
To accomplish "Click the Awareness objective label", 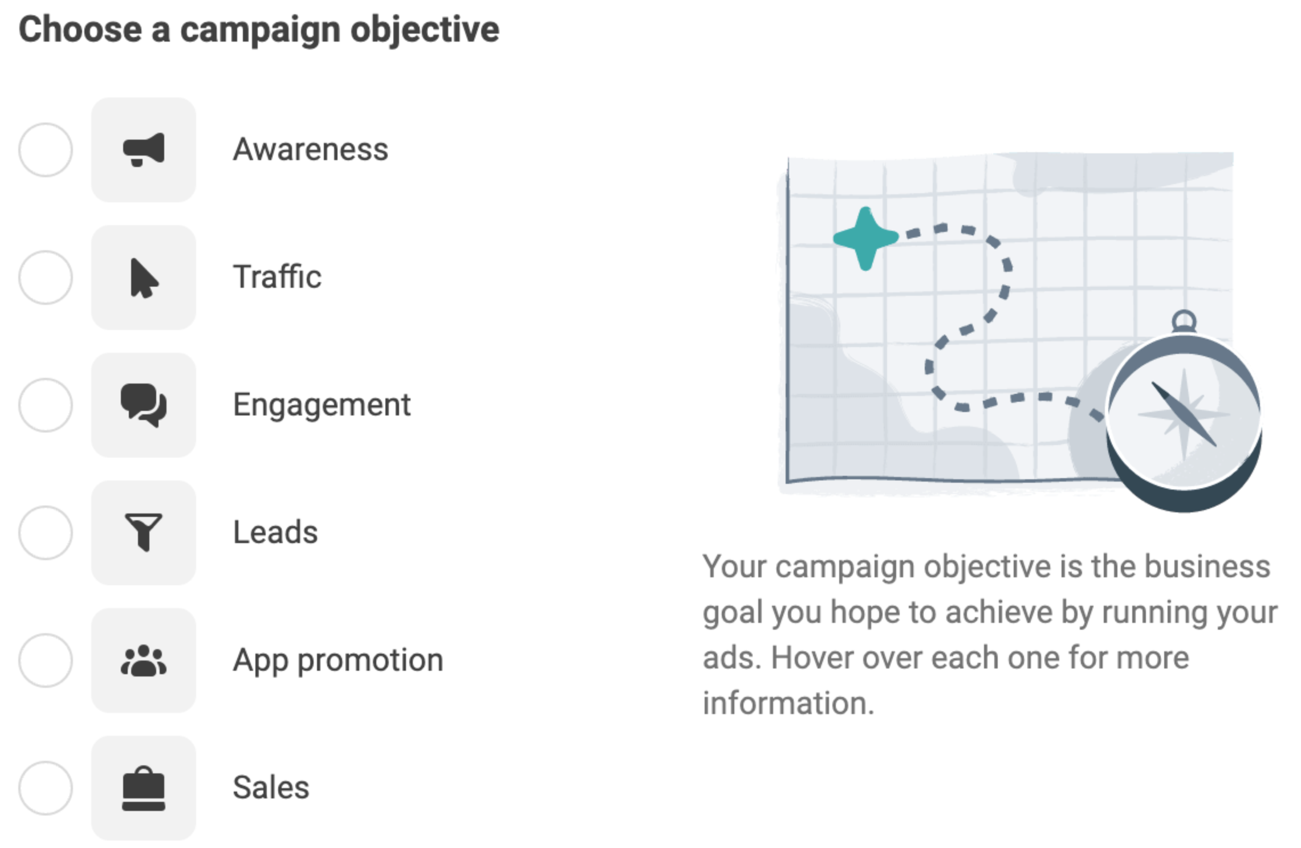I will (x=311, y=150).
